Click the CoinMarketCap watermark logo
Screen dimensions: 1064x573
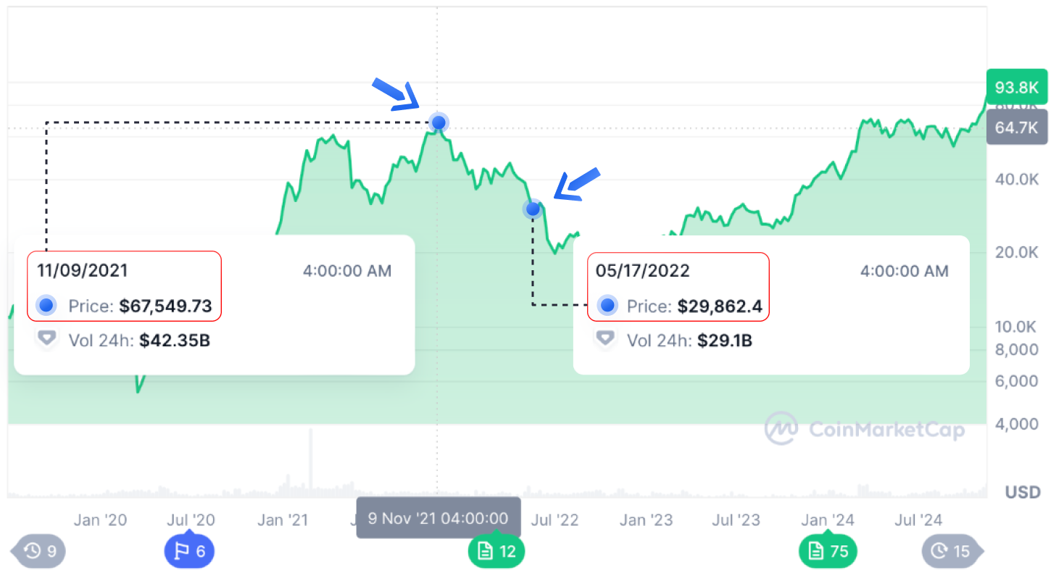(865, 429)
